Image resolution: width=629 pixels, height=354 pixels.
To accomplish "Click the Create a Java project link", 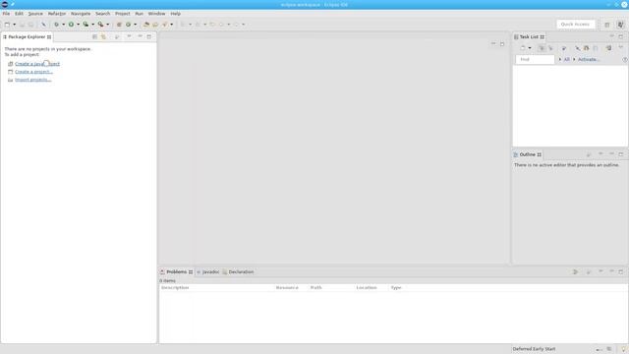I will (x=37, y=64).
